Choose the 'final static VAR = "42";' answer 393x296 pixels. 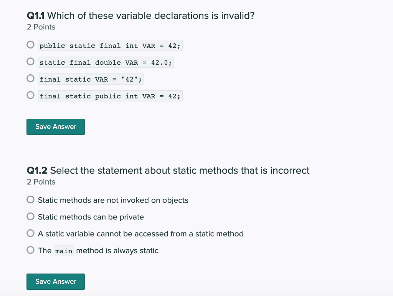point(30,78)
